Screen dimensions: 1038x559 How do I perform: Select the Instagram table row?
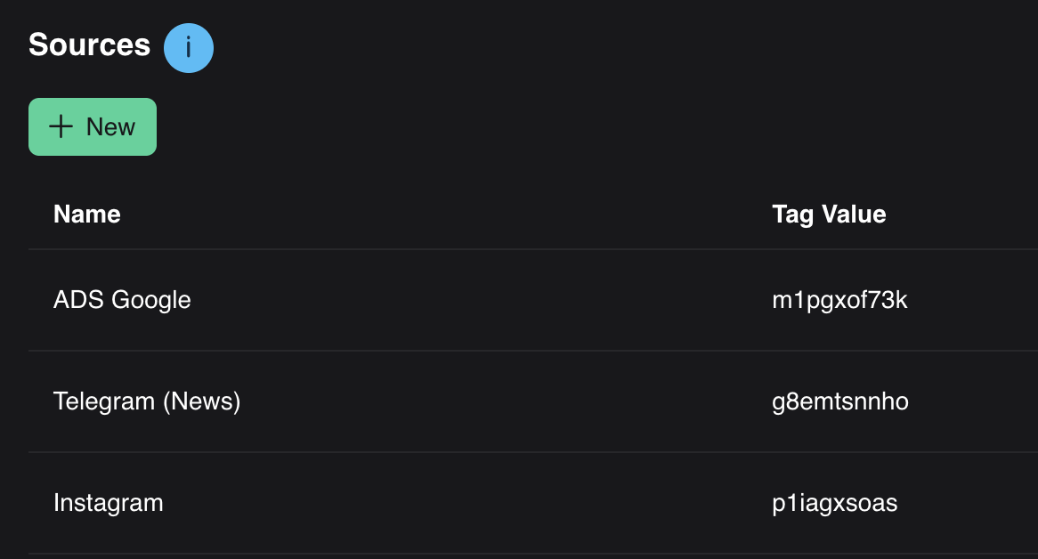pyautogui.click(x=445, y=503)
